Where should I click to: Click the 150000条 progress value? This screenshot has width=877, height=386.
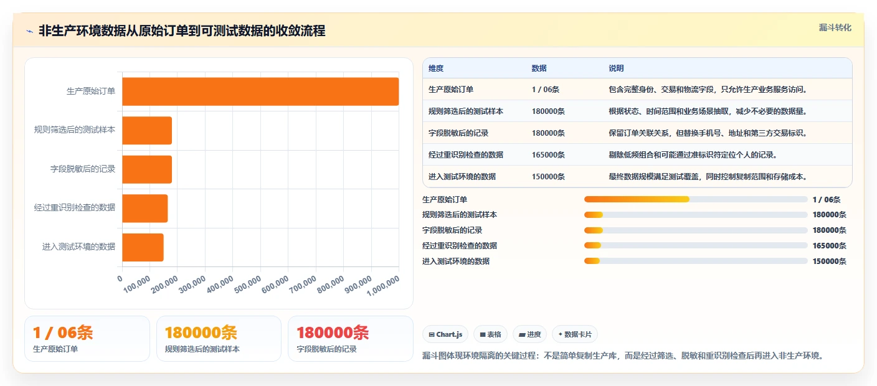[830, 261]
